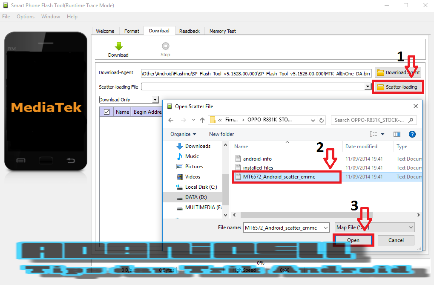This screenshot has height=285, width=434.
Task: Click the Scatter-loading folder button
Action: 397,87
